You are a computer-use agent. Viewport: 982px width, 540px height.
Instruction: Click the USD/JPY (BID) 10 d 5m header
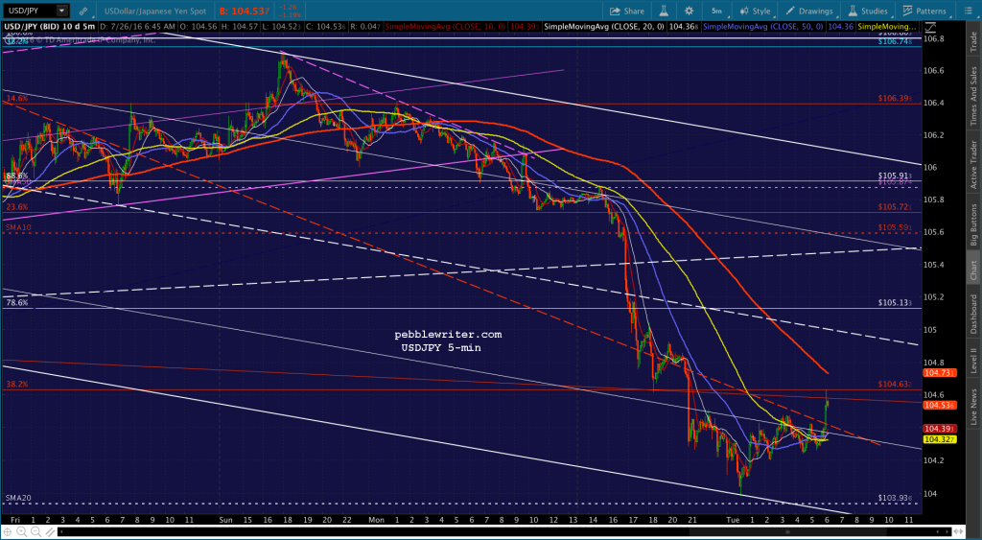click(x=51, y=27)
